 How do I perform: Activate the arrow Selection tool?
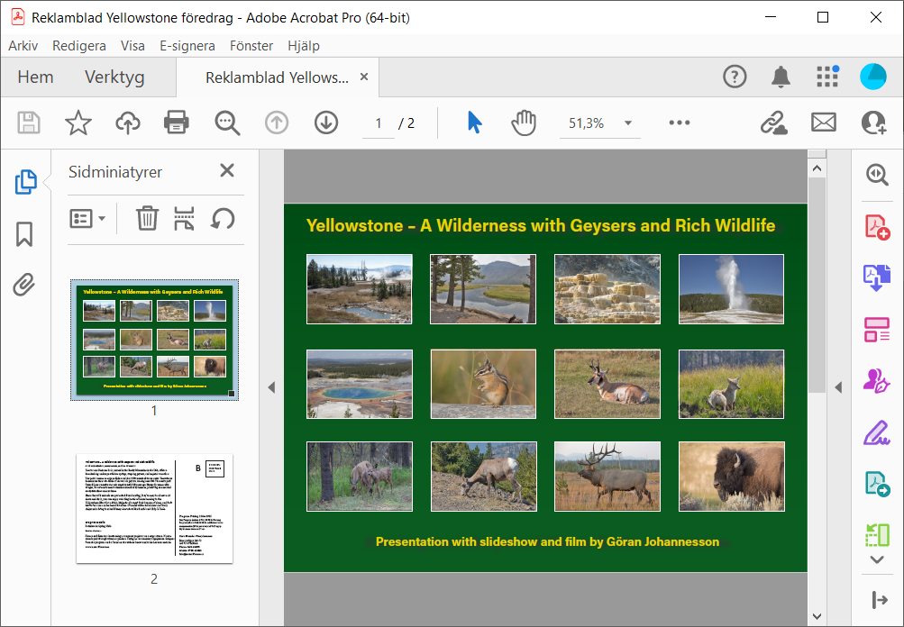[x=474, y=123]
